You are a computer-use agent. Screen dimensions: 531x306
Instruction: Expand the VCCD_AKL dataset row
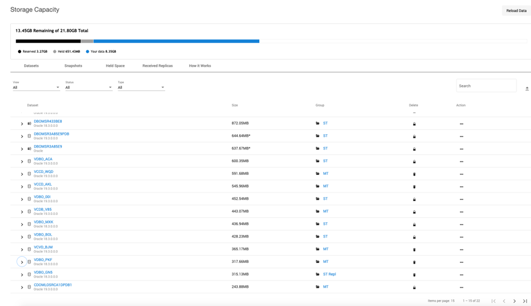22,187
